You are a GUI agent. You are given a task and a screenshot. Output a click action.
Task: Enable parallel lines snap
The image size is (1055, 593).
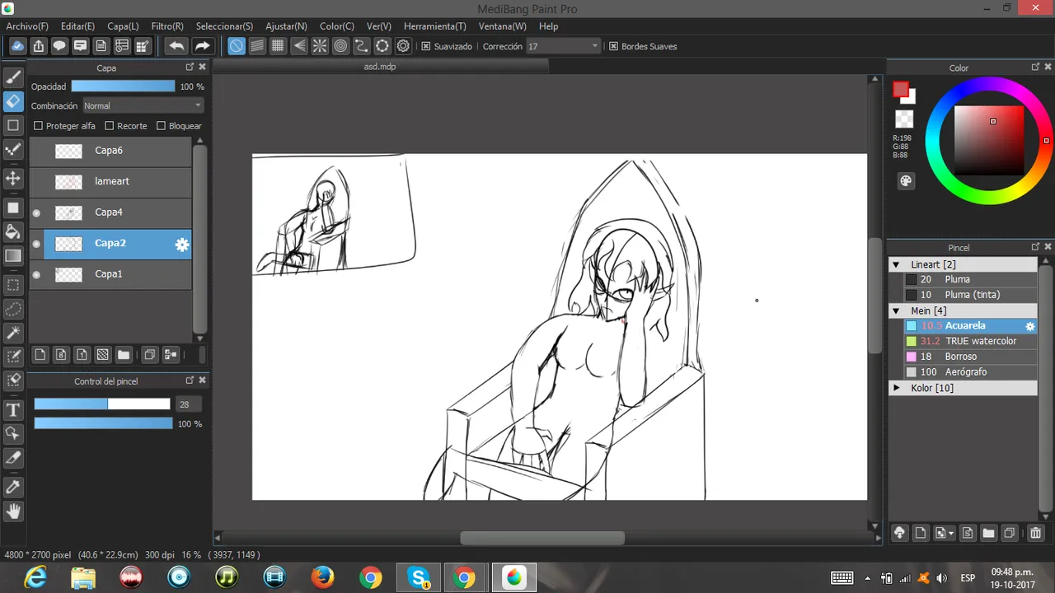(x=257, y=46)
